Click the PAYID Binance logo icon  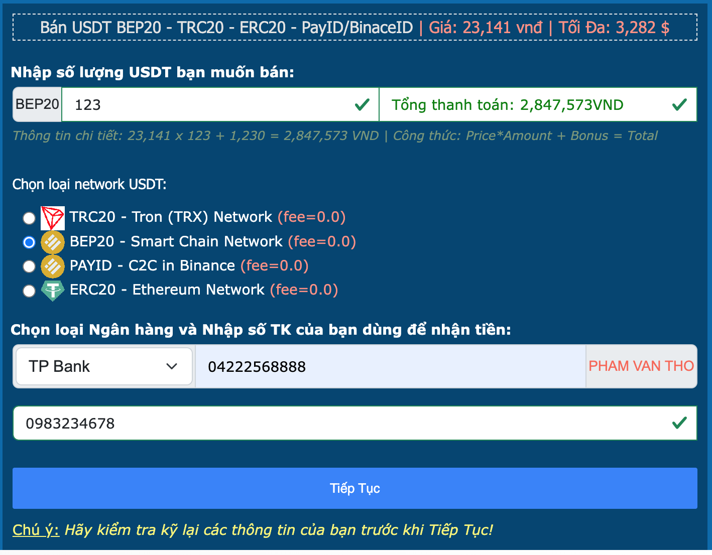point(53,266)
